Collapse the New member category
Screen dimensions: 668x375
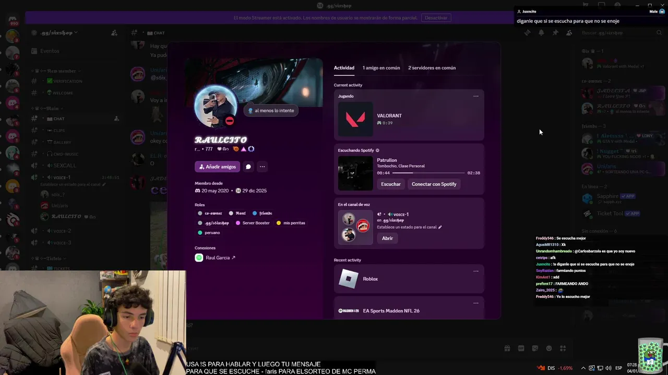coord(55,71)
